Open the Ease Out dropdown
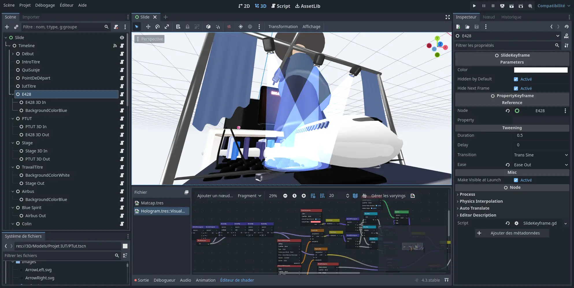 click(x=541, y=165)
